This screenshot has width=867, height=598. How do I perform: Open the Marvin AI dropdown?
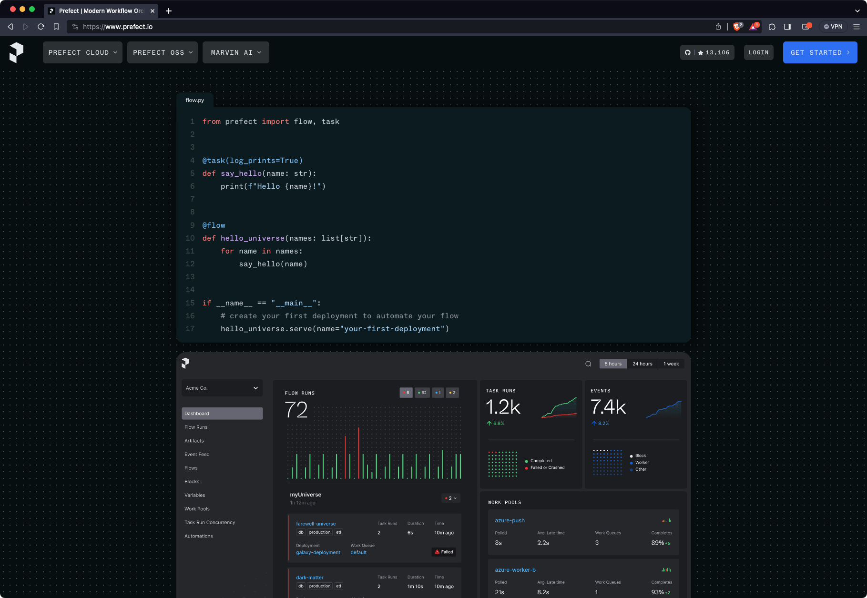point(236,52)
